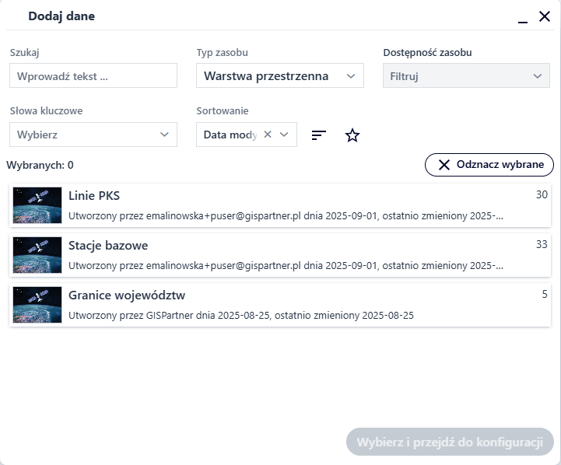Select the Granice województw layer title
This screenshot has height=465, width=561.
click(127, 295)
